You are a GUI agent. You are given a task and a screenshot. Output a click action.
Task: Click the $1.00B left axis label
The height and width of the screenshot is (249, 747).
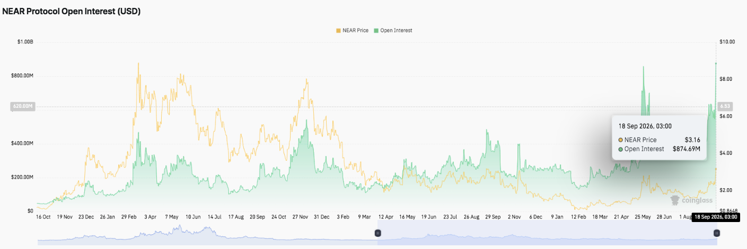27,42
